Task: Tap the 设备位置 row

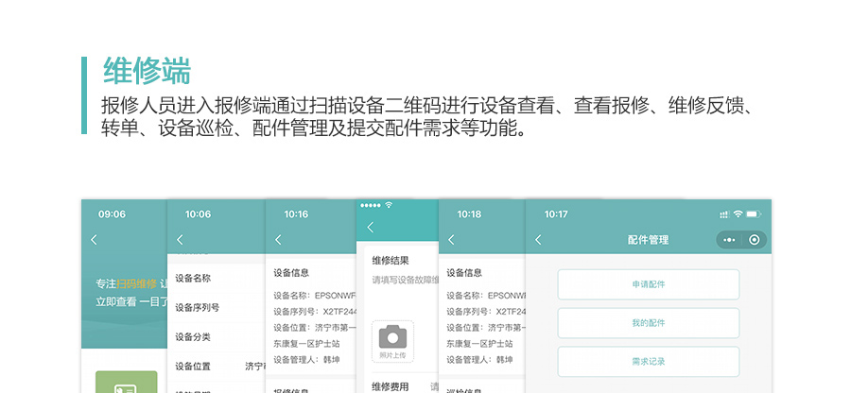Action: coord(216,367)
